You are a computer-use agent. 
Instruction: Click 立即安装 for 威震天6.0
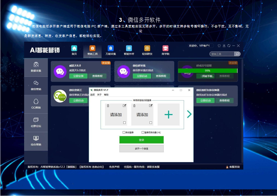click(78, 76)
